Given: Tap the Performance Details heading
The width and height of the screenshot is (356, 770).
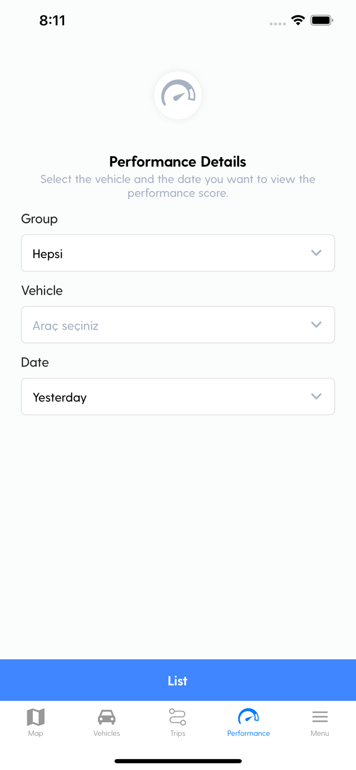Looking at the screenshot, I should [178, 162].
